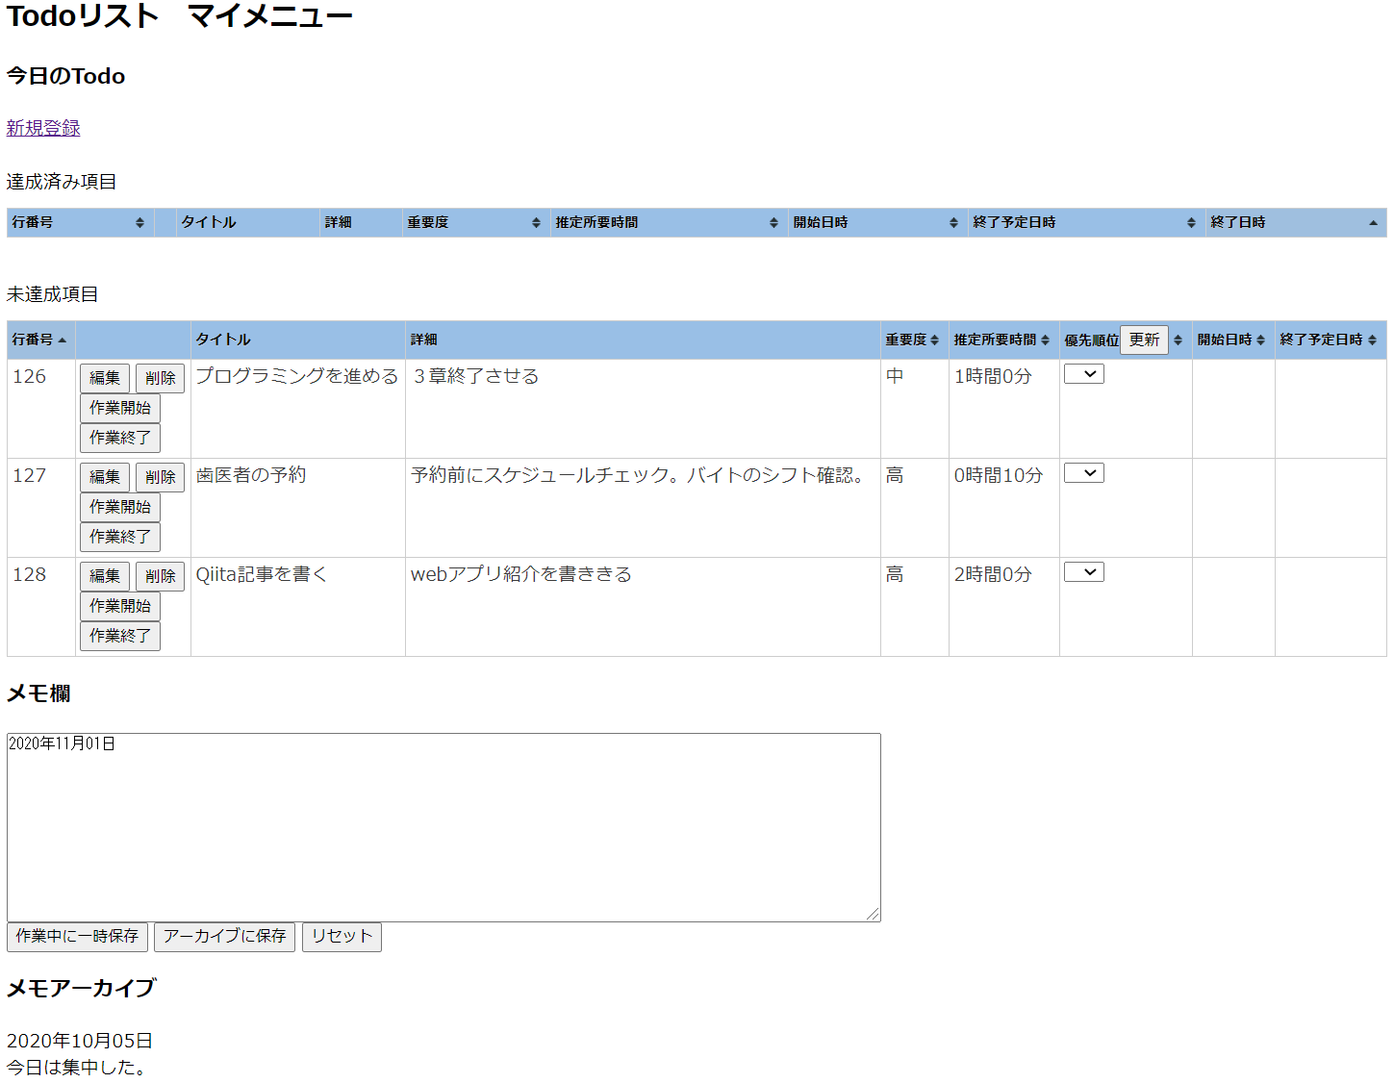This screenshot has width=1394, height=1083.
Task: Open priority dropdown for row 127
Action: pos(1084,473)
